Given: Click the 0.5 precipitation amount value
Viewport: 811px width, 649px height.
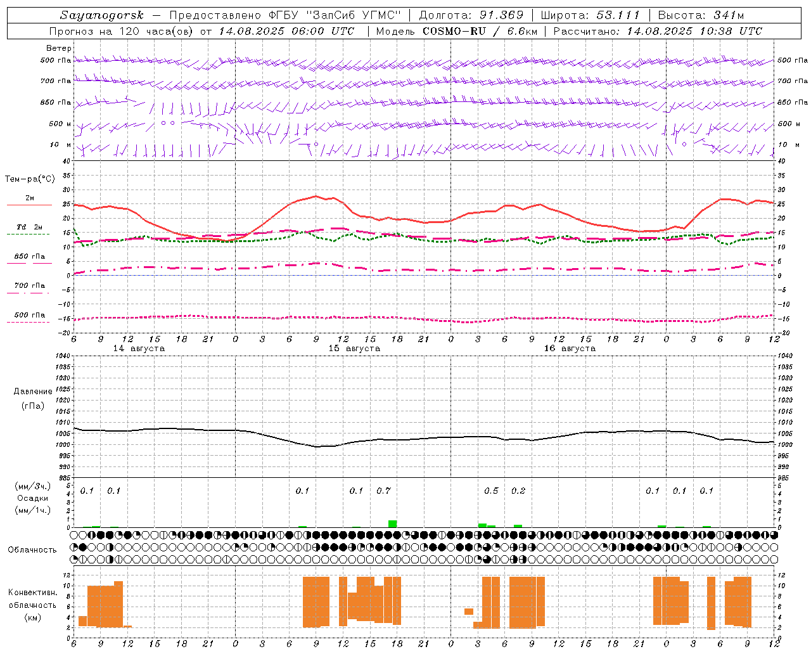Looking at the screenshot, I should 491,491.
